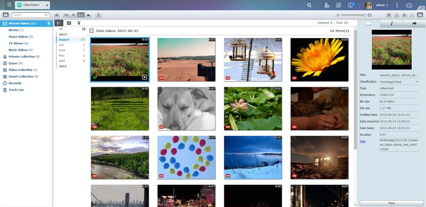Screen dimensions: 426x207
Task: Open the three-dot more options menu
Action: [x=397, y=5]
